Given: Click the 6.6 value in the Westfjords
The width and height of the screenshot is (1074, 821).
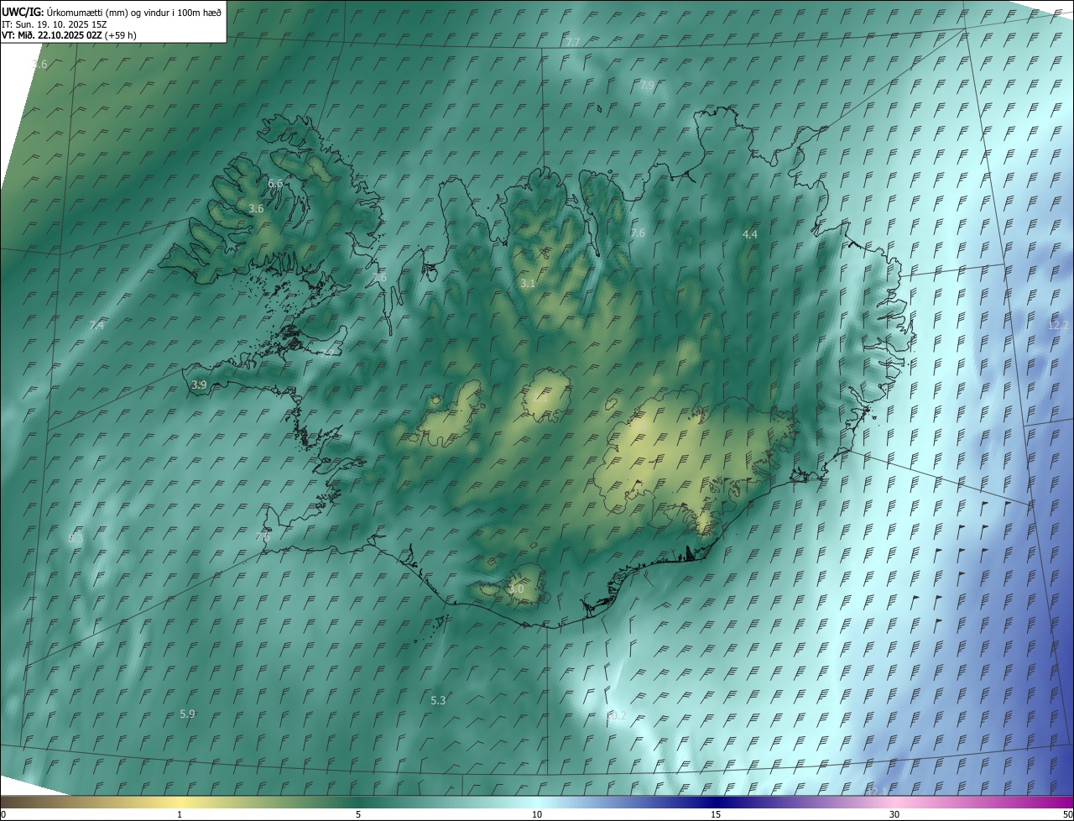Looking at the screenshot, I should pos(275,183).
